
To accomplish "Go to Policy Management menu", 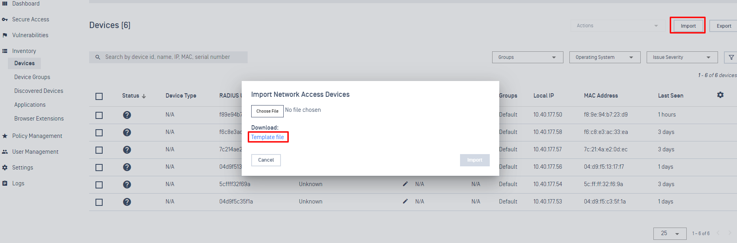I will point(37,136).
